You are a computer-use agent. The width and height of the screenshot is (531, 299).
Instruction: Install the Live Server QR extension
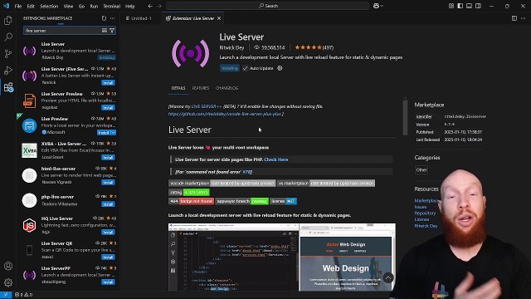coord(108,257)
